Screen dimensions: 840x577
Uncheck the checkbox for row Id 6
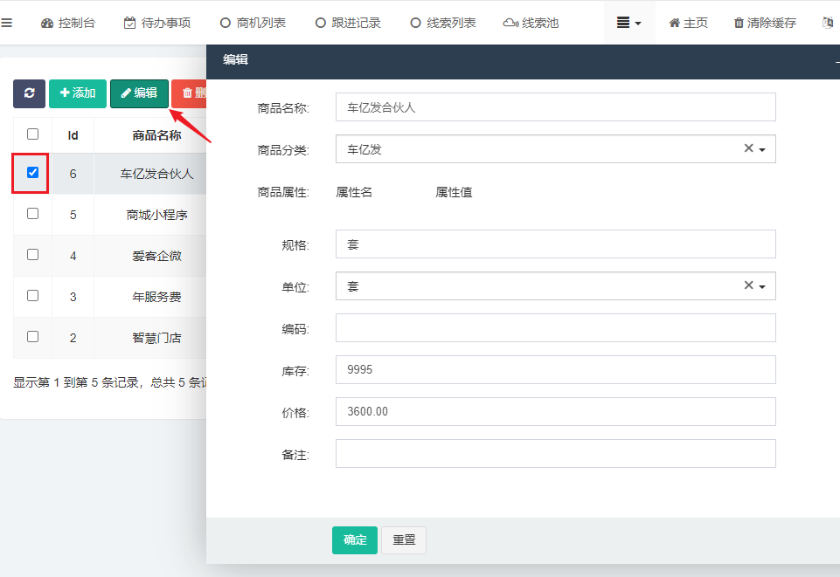tap(31, 173)
